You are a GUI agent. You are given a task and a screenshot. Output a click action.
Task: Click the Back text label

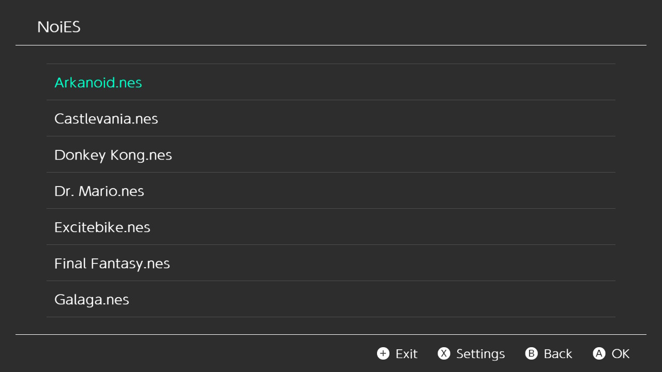[x=558, y=354]
